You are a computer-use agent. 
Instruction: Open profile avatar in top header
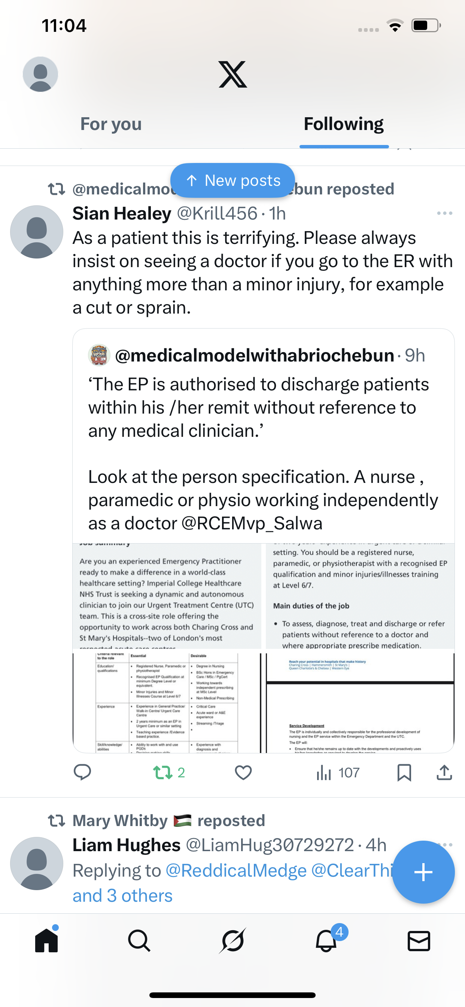pyautogui.click(x=40, y=74)
